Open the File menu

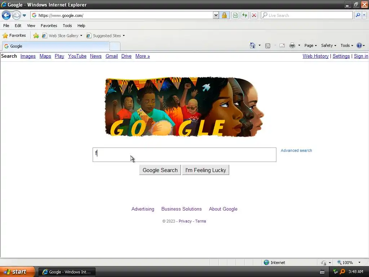(x=6, y=26)
